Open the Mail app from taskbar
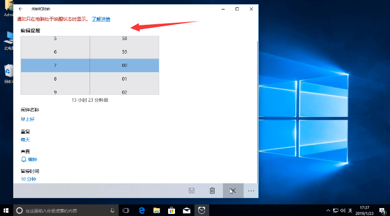The image size is (390, 216). coord(187,211)
